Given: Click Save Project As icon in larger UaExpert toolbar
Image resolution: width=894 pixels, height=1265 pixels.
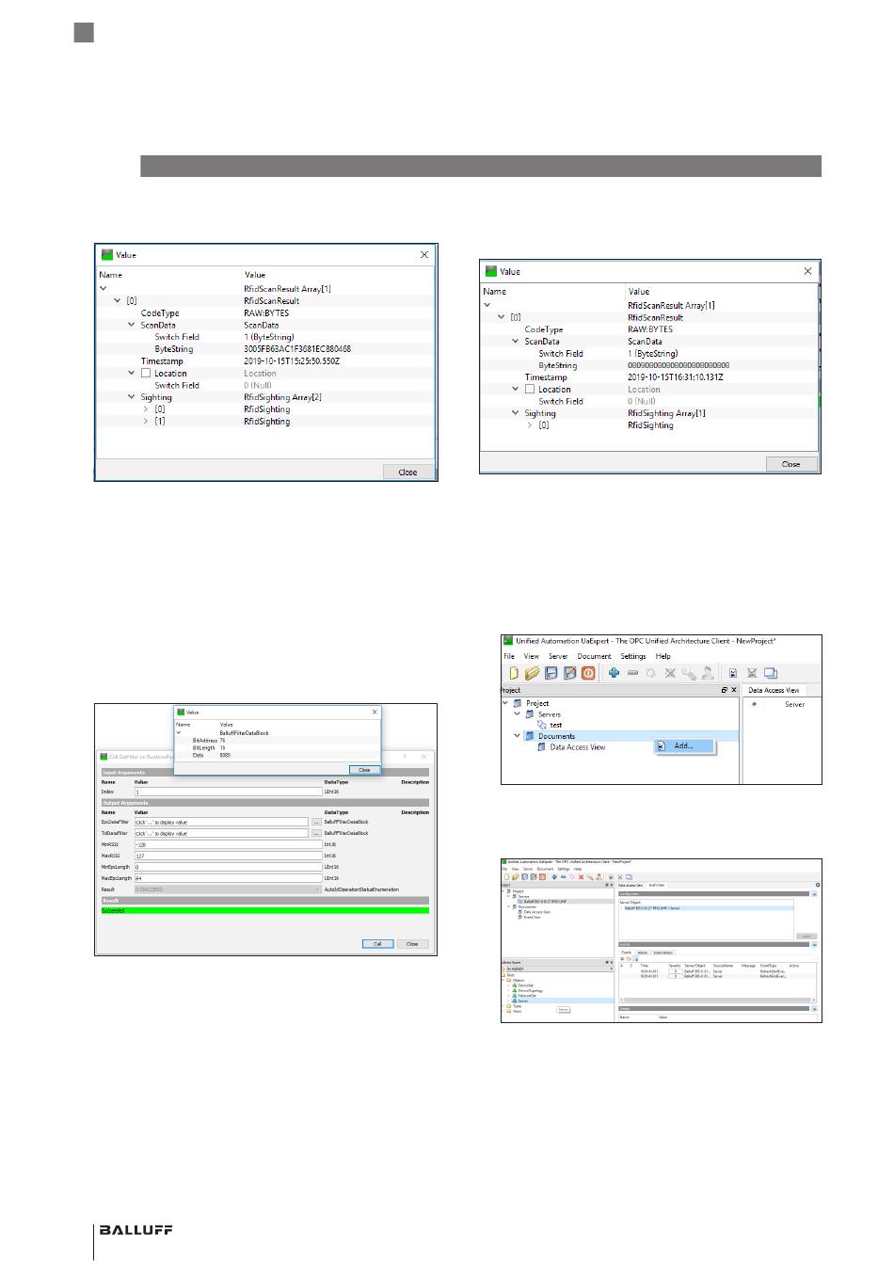Looking at the screenshot, I should pyautogui.click(x=569, y=673).
